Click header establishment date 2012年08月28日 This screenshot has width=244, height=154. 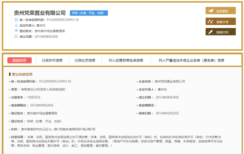coord(46,37)
